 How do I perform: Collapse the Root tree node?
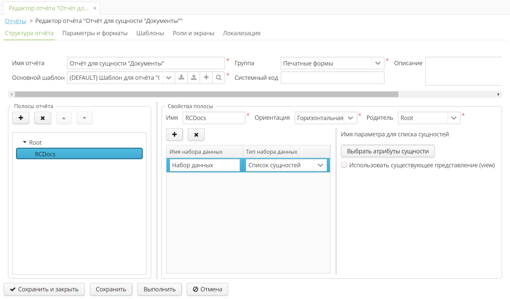pos(25,142)
